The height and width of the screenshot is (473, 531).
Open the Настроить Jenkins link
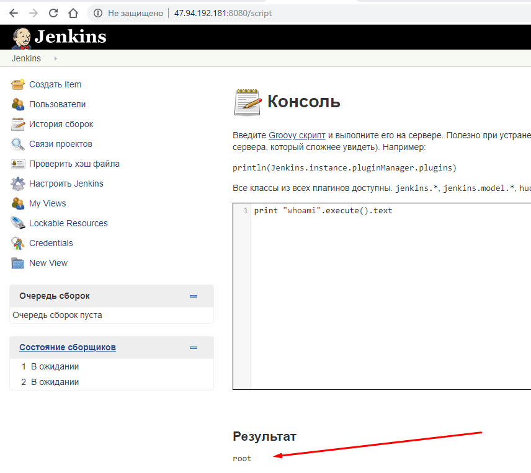click(x=66, y=183)
